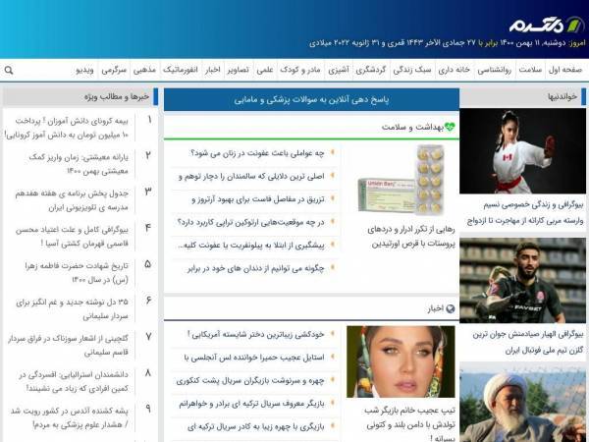Go to آشپزی section in the menu
Image resolution: width=589 pixels, height=442 pixels.
point(339,70)
